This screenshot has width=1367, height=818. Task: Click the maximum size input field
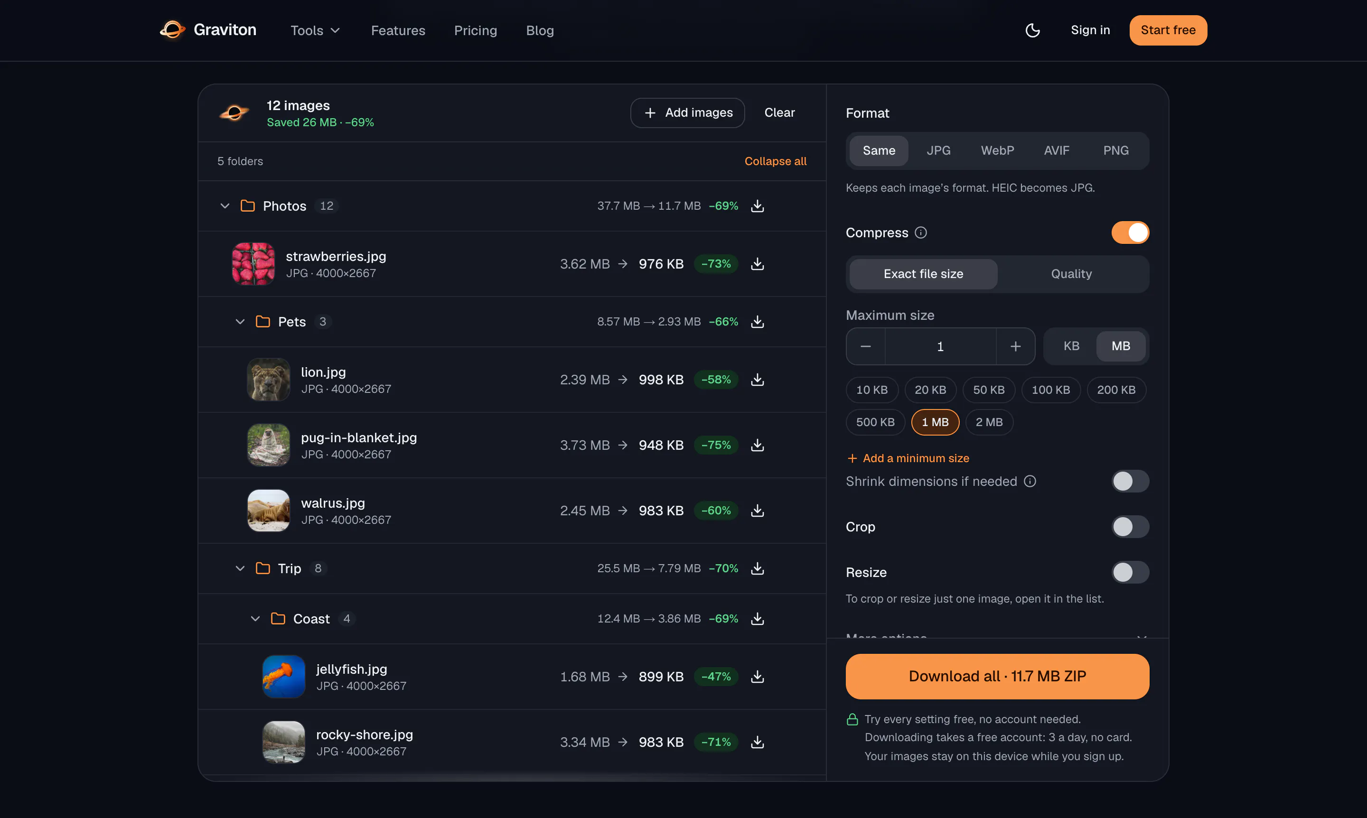coord(940,346)
